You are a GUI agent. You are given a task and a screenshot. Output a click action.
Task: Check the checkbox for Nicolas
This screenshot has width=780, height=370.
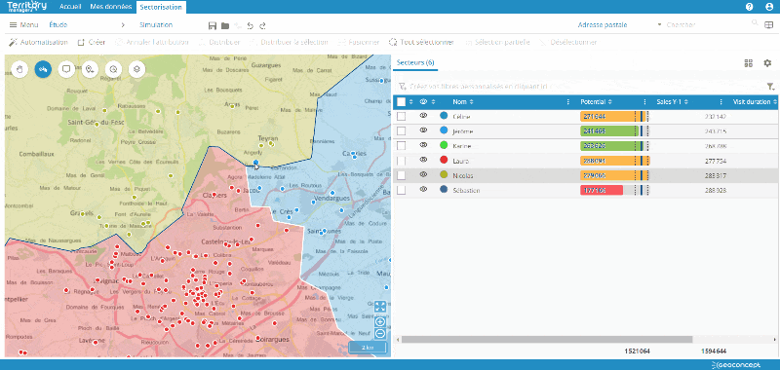(401, 175)
